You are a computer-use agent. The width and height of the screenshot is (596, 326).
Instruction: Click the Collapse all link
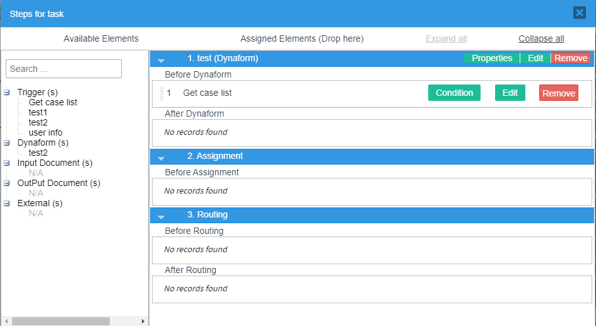click(x=541, y=39)
